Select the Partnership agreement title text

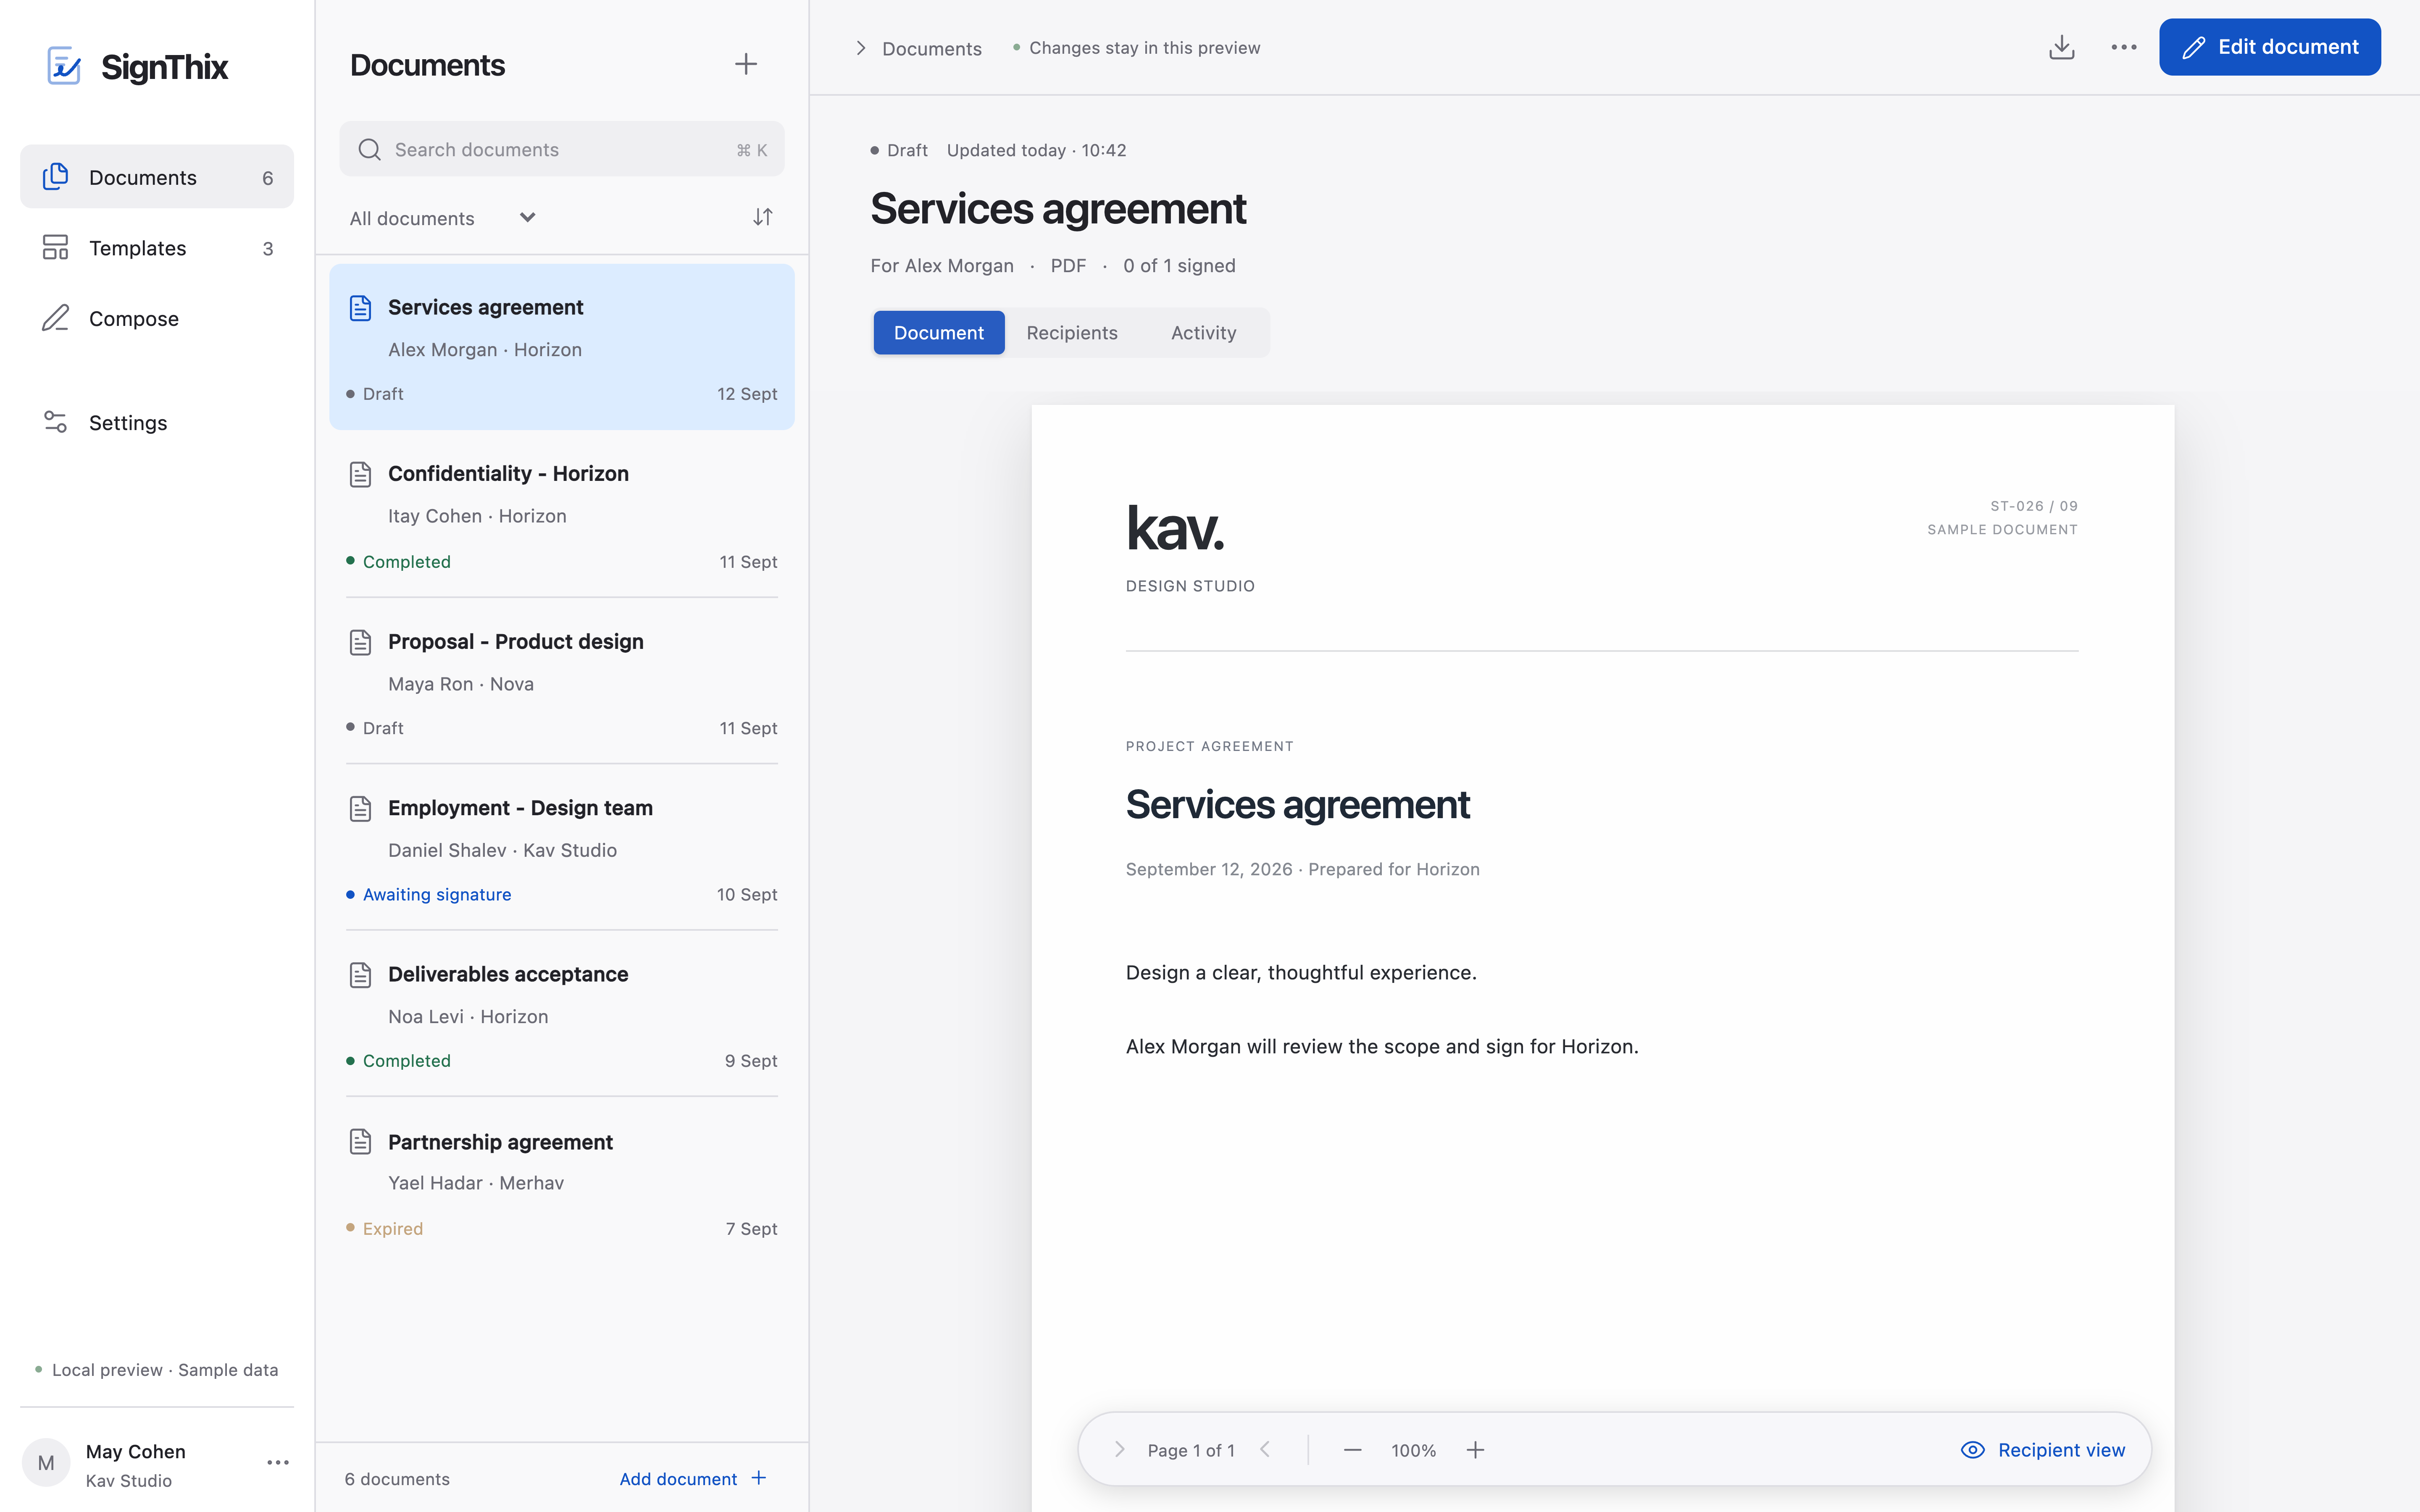[x=500, y=1142]
